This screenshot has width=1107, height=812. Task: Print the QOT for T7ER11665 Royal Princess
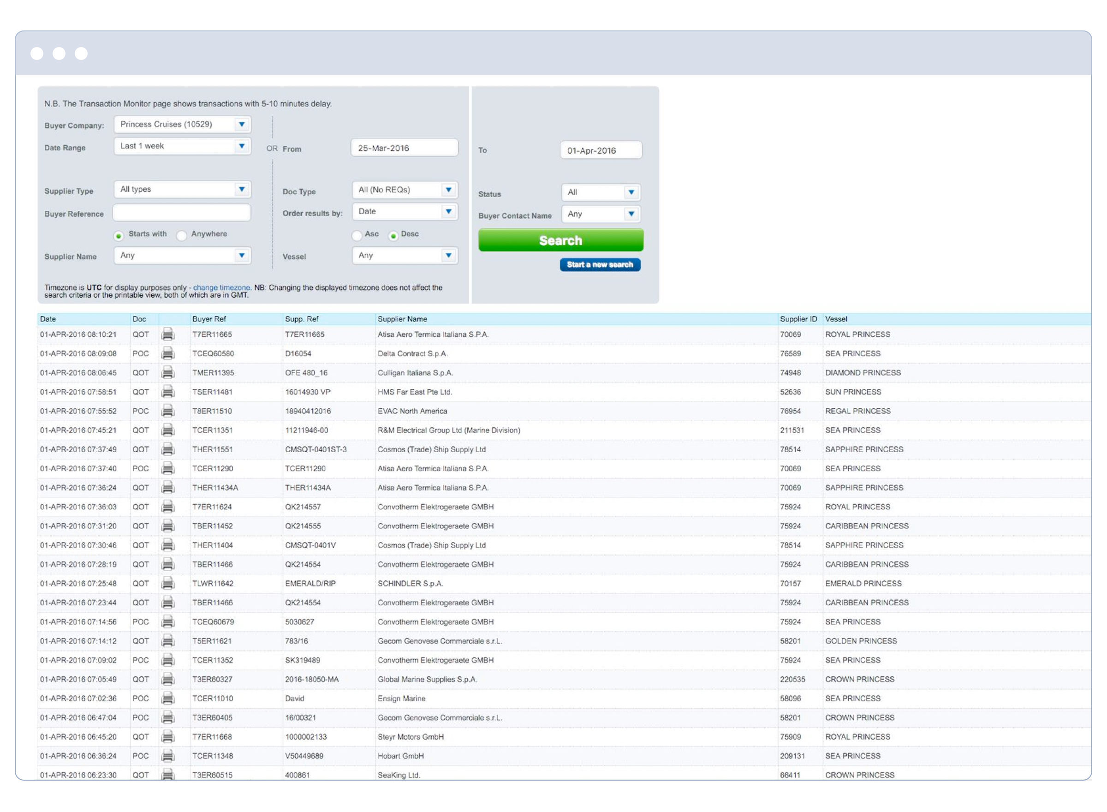point(168,335)
